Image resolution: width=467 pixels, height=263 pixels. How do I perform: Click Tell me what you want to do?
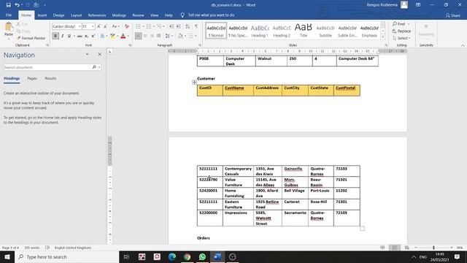point(211,15)
